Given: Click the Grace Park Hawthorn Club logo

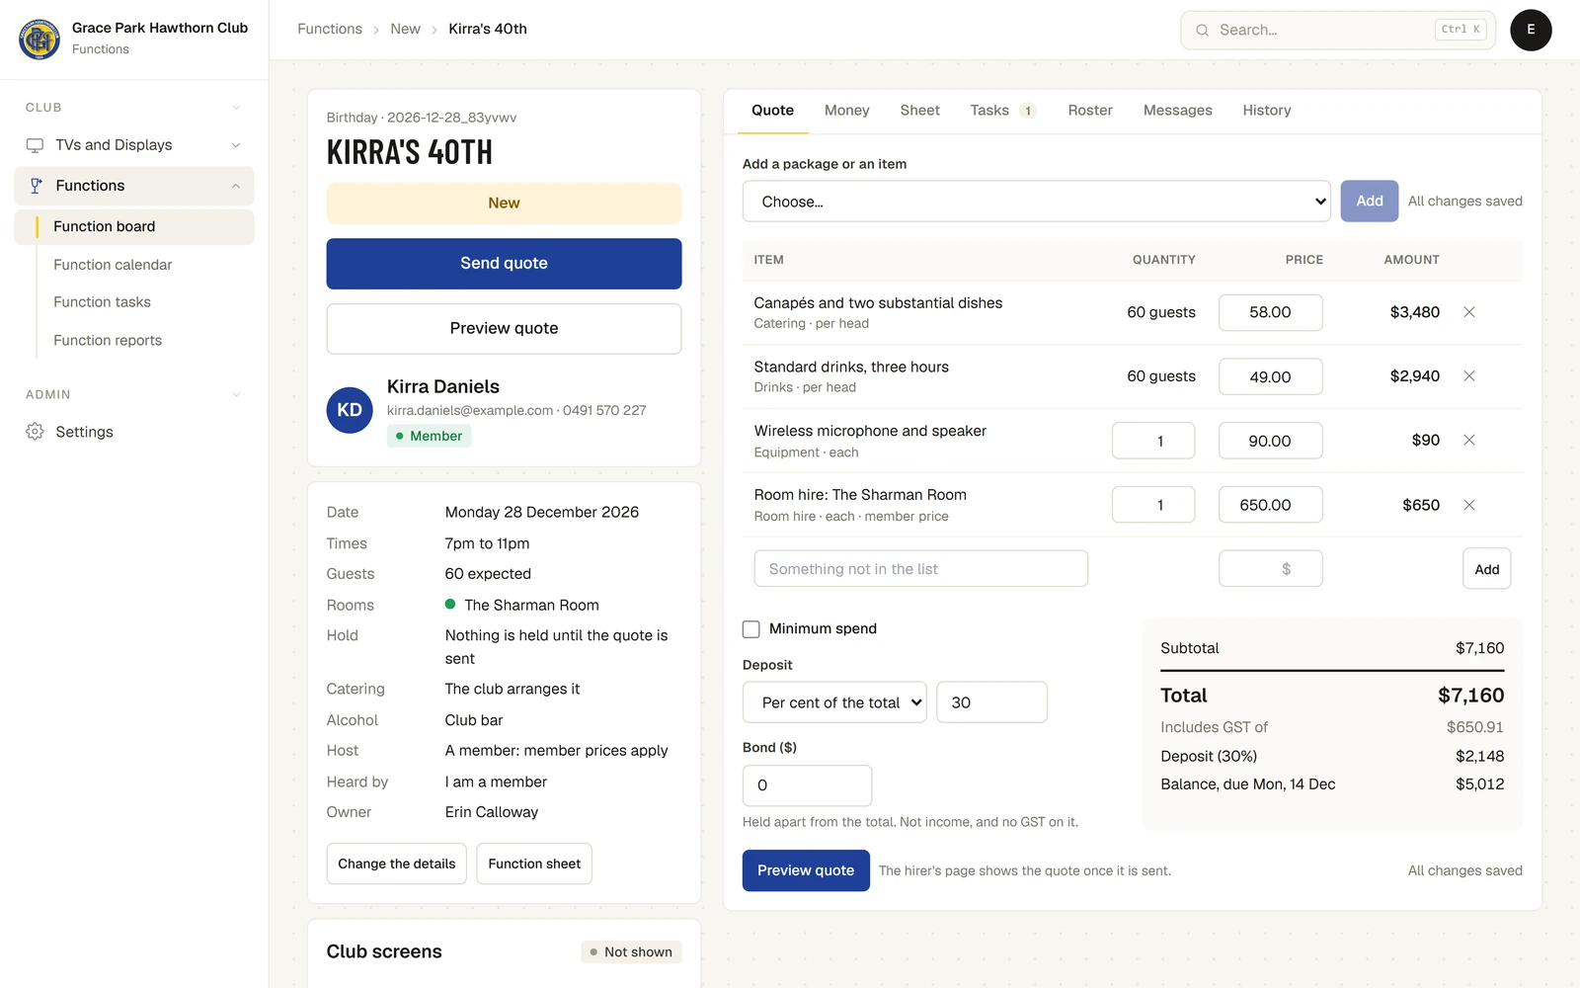Looking at the screenshot, I should pos(39,39).
